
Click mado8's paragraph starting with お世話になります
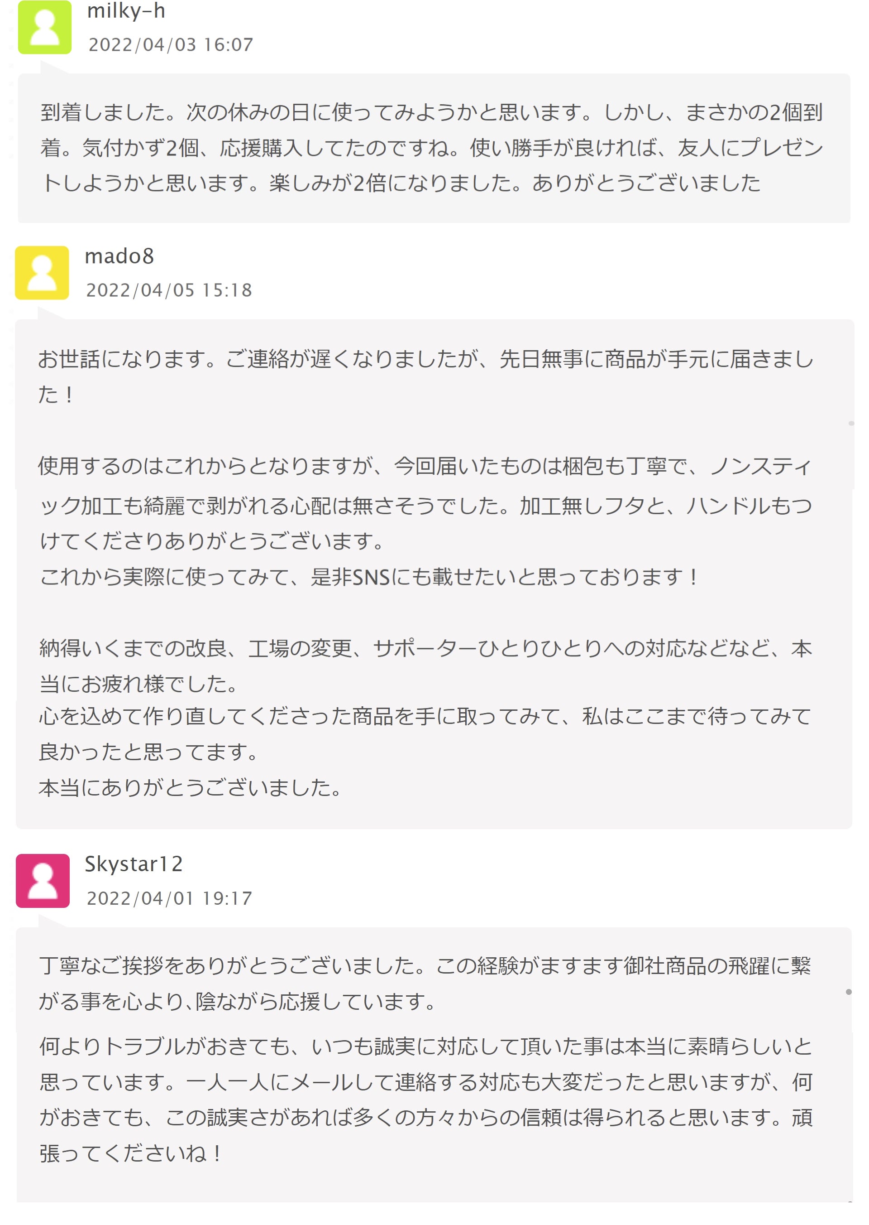pyautogui.click(x=426, y=376)
